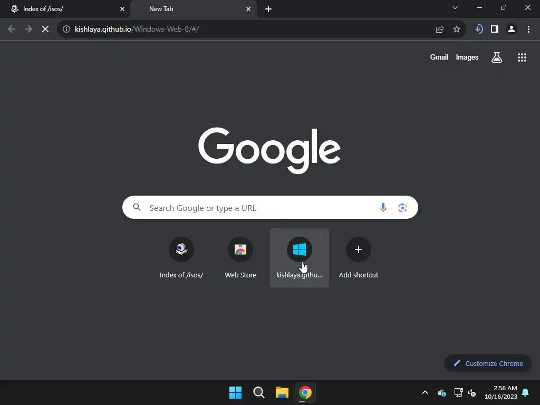540x405 pixels.
Task: Open Windows taskbar search
Action: coord(258,392)
